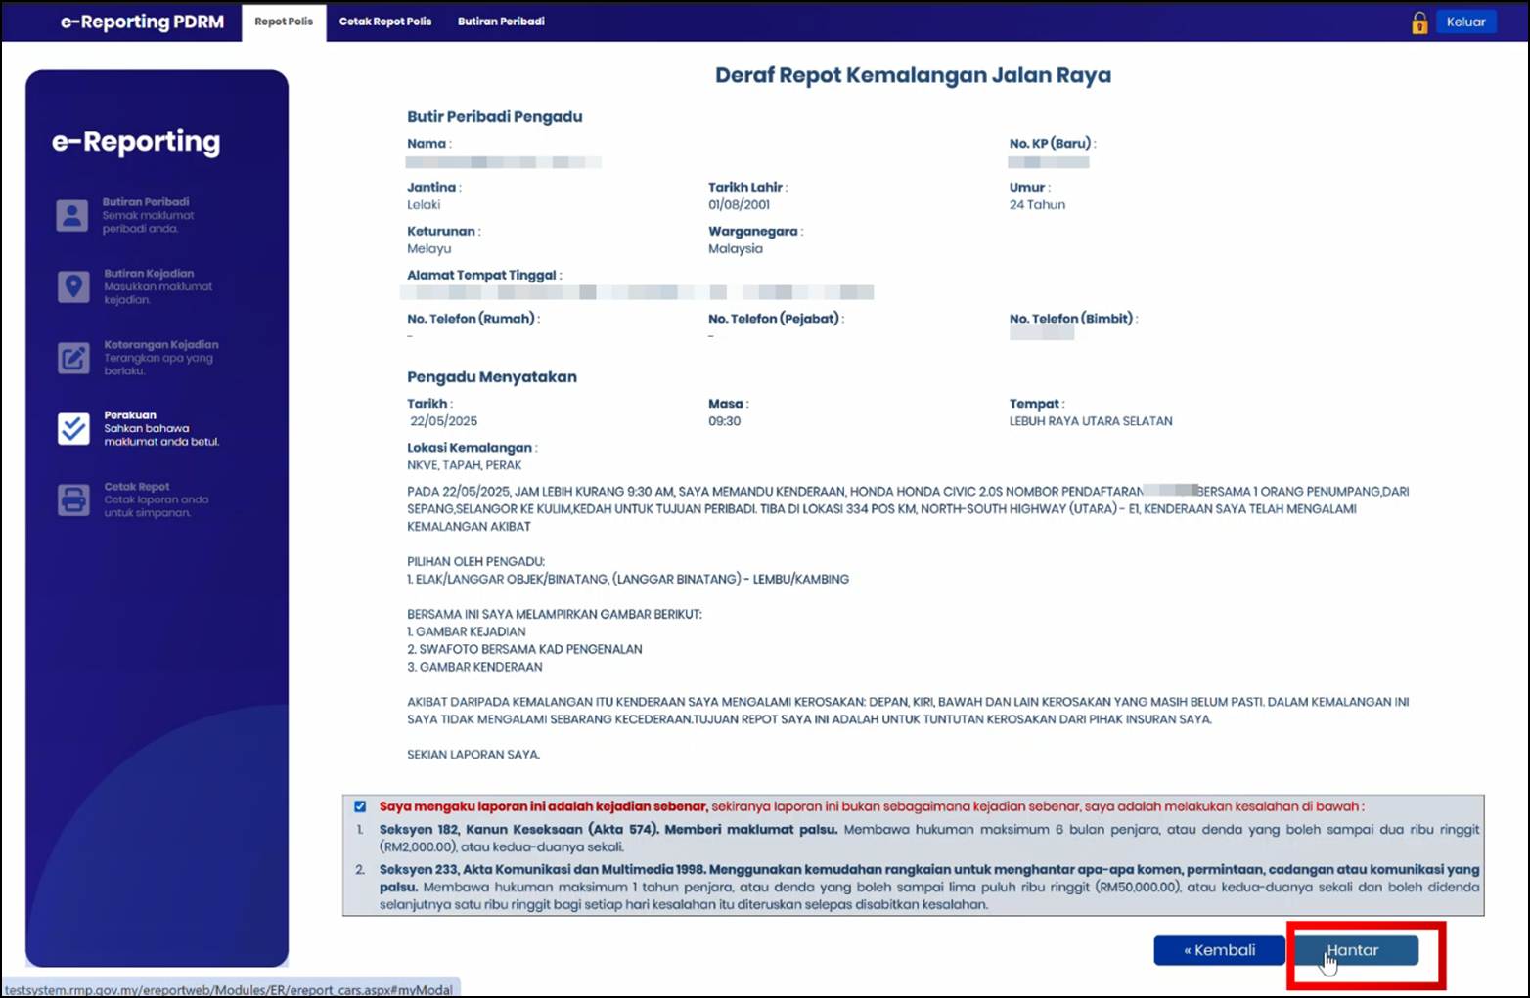Click the Butir Peribadi Pengadu section heading

point(495,117)
